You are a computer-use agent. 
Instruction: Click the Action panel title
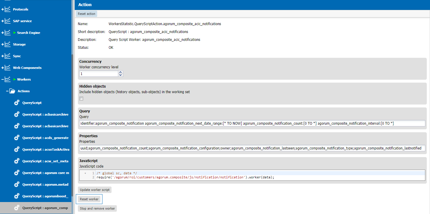tap(85, 5)
